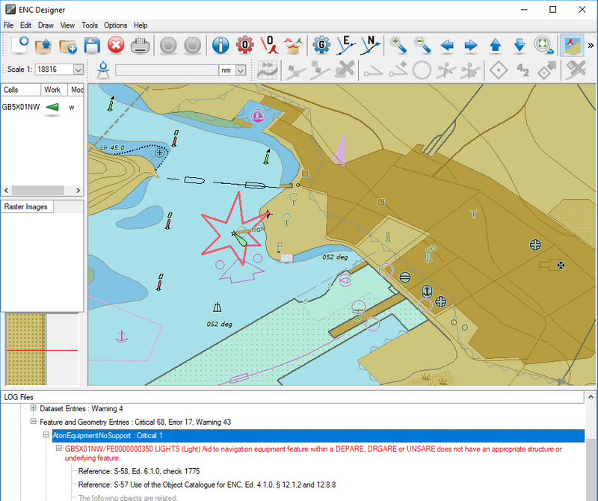
Task: Click the grey undo arrow icon
Action: point(168,46)
